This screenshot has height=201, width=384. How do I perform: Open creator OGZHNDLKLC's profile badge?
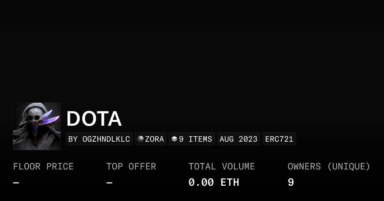(99, 139)
